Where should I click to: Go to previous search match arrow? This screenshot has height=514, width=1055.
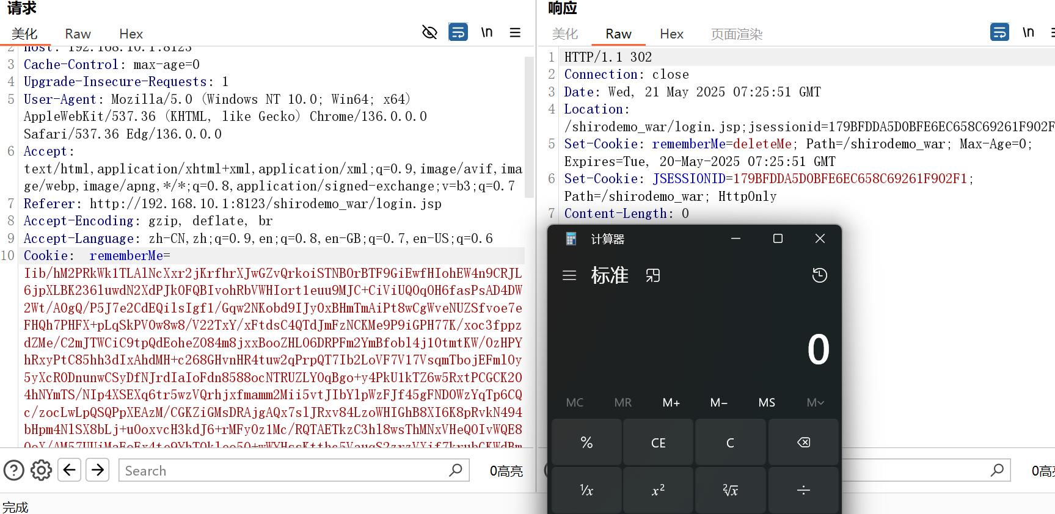(70, 470)
